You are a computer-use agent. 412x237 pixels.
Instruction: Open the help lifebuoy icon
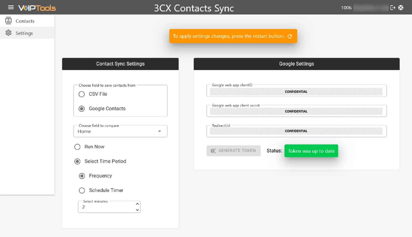pos(401,8)
